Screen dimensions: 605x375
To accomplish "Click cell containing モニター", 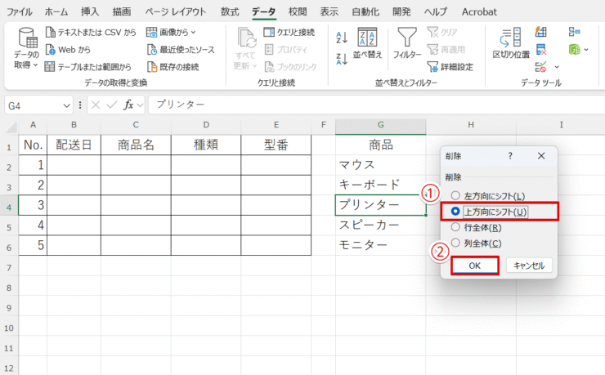I will [x=380, y=245].
